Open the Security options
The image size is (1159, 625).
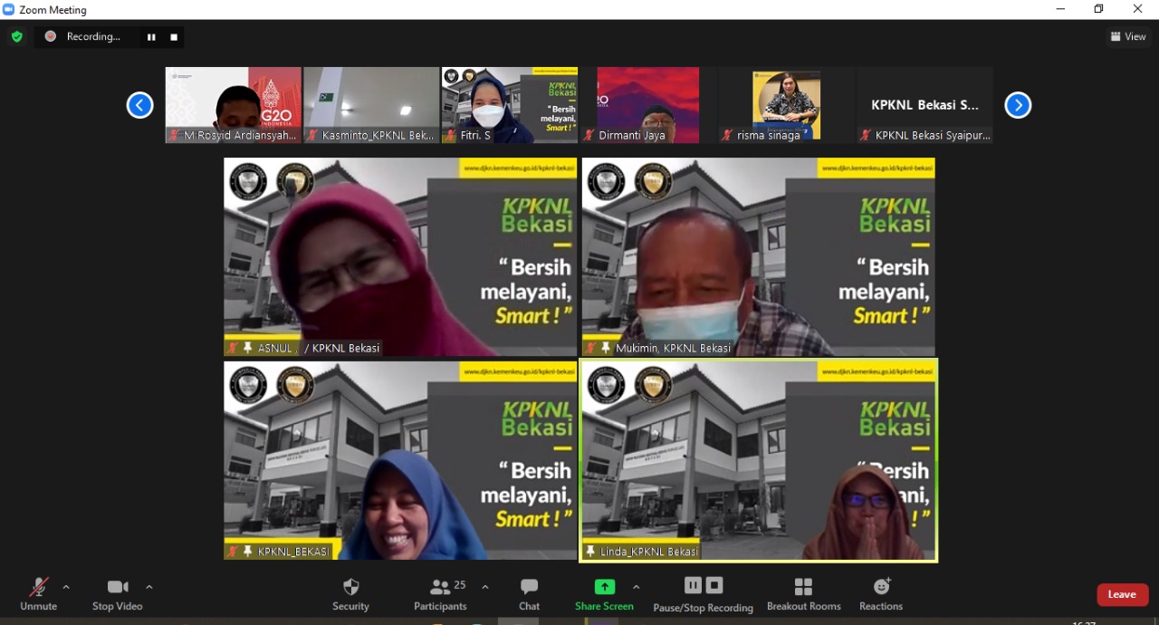tap(350, 593)
